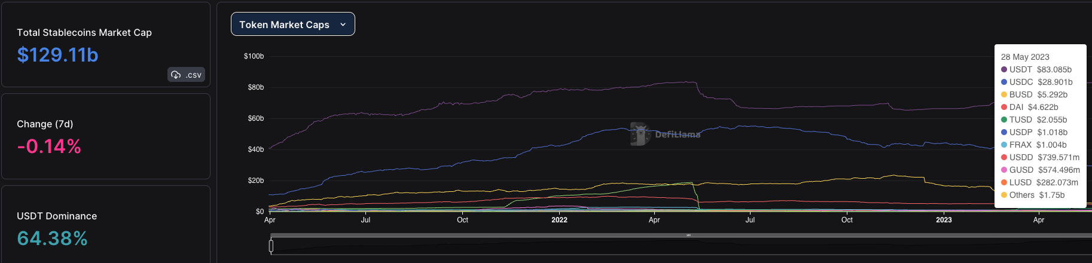
Task: Click the 2023 label on the x-axis
Action: click(944, 220)
